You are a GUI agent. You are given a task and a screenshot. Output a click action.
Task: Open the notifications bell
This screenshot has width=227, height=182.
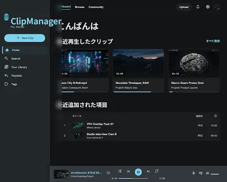click(x=198, y=7)
